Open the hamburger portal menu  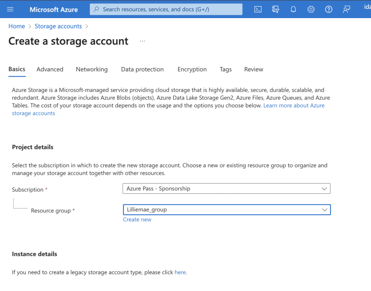[x=10, y=9]
